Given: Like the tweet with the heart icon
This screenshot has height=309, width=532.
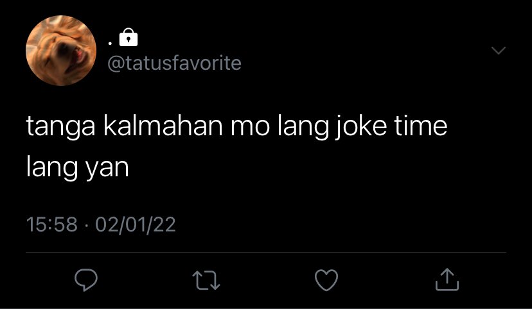Looking at the screenshot, I should pyautogui.click(x=326, y=280).
